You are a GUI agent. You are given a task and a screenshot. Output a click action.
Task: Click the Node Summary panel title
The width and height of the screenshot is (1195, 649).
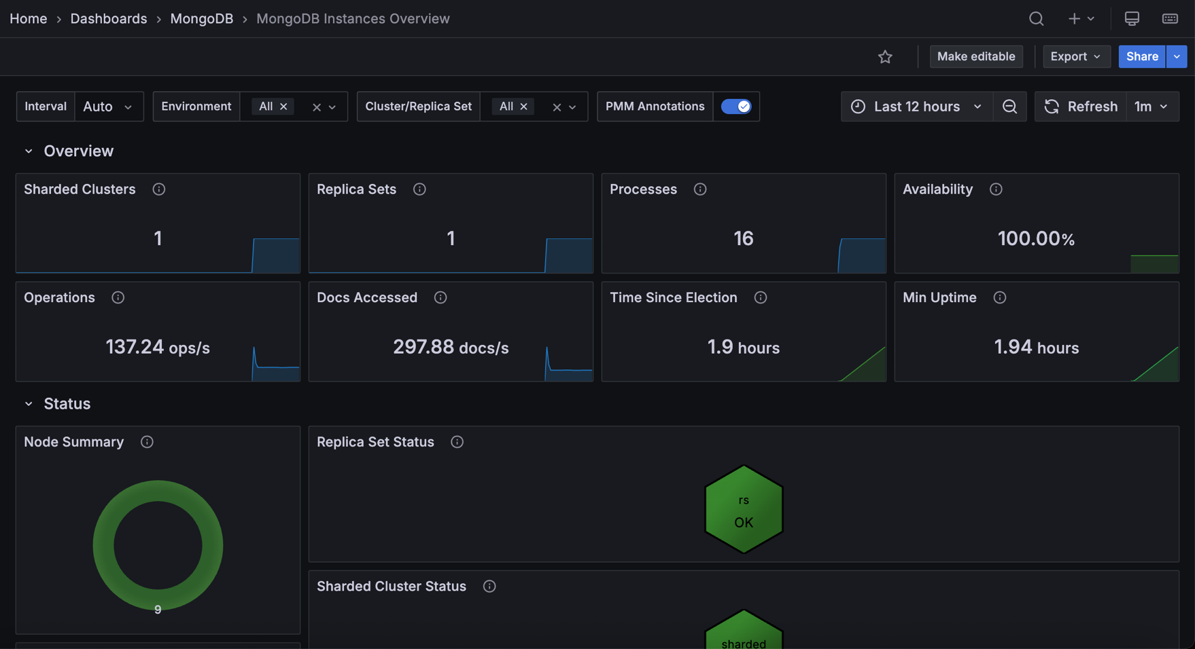point(73,442)
